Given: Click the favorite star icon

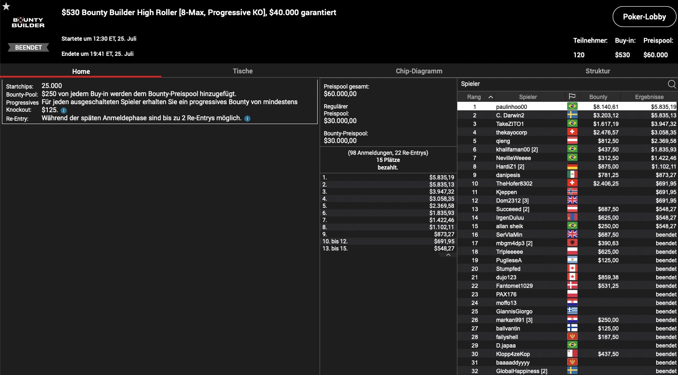Looking at the screenshot, I should (6, 7).
